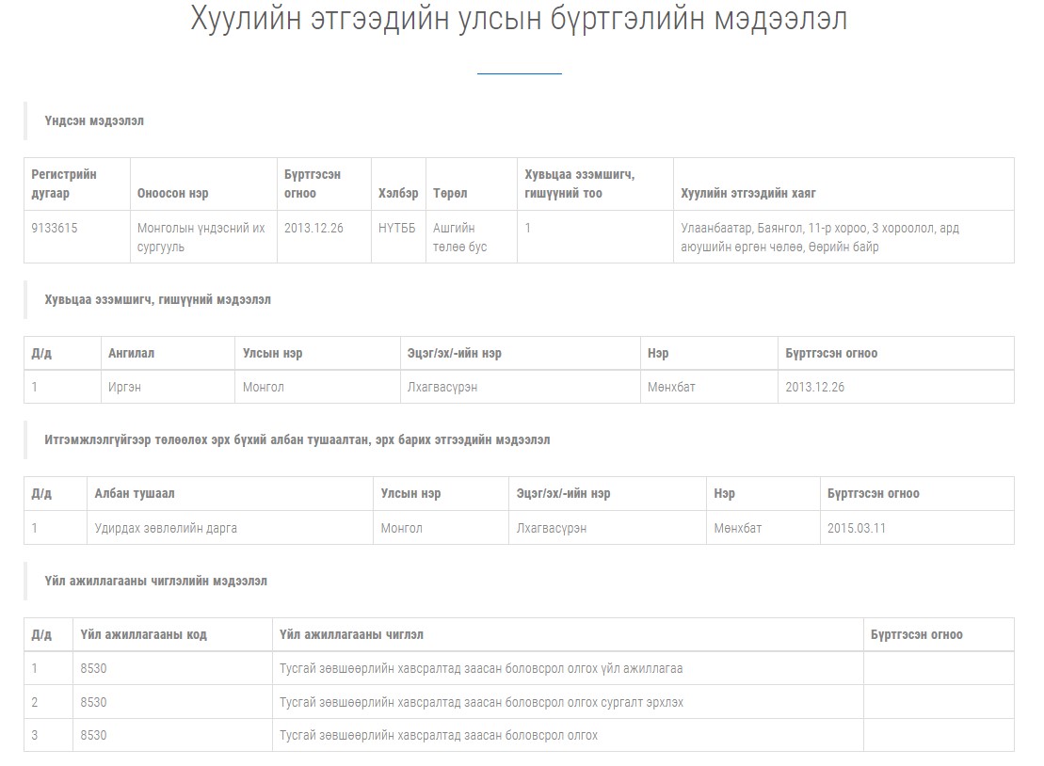Image resolution: width=1044 pixels, height=766 pixels.
Task: Select the "Иргэн" category cell
Action: [x=124, y=387]
